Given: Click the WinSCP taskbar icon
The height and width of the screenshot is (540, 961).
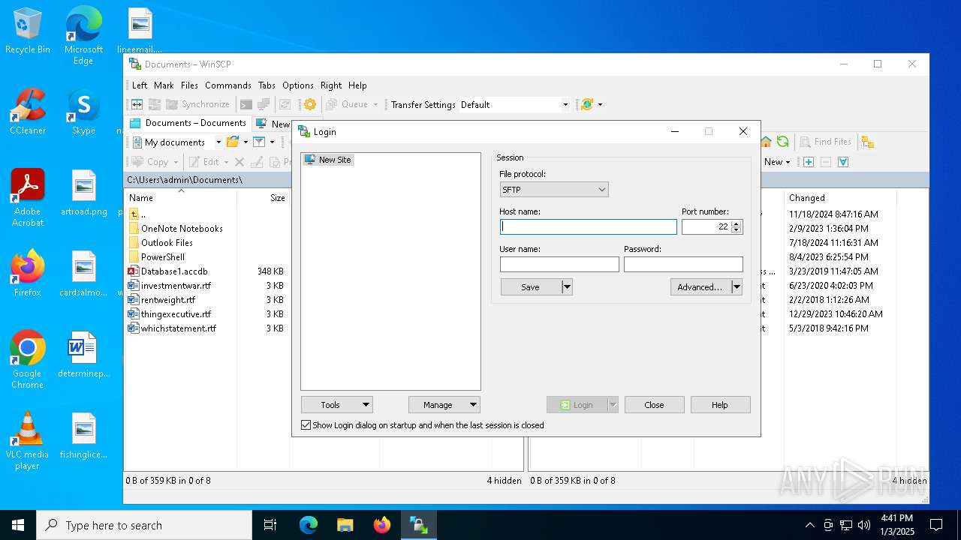Looking at the screenshot, I should (x=419, y=525).
